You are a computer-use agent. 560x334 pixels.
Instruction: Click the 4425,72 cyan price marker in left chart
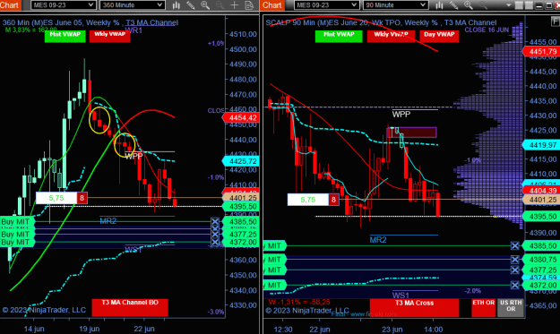(x=241, y=161)
